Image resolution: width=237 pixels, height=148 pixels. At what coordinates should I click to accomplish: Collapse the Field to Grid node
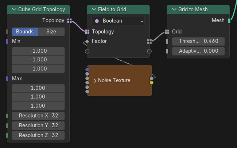coord(94,9)
